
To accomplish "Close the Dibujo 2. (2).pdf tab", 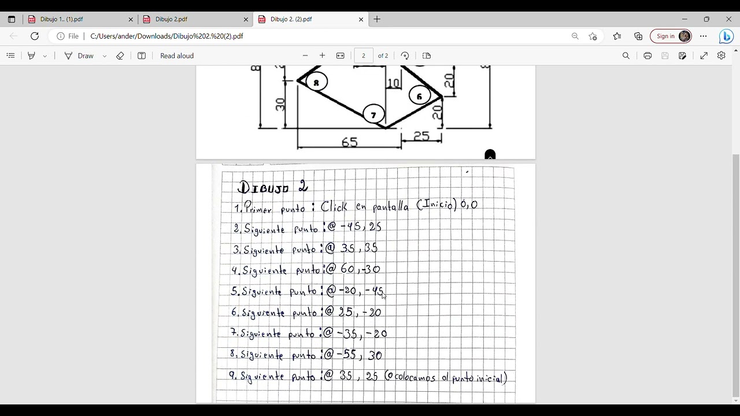I will click(x=361, y=19).
